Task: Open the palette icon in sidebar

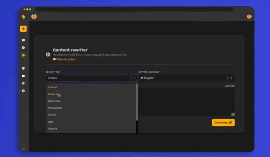Action: pyautogui.click(x=23, y=68)
